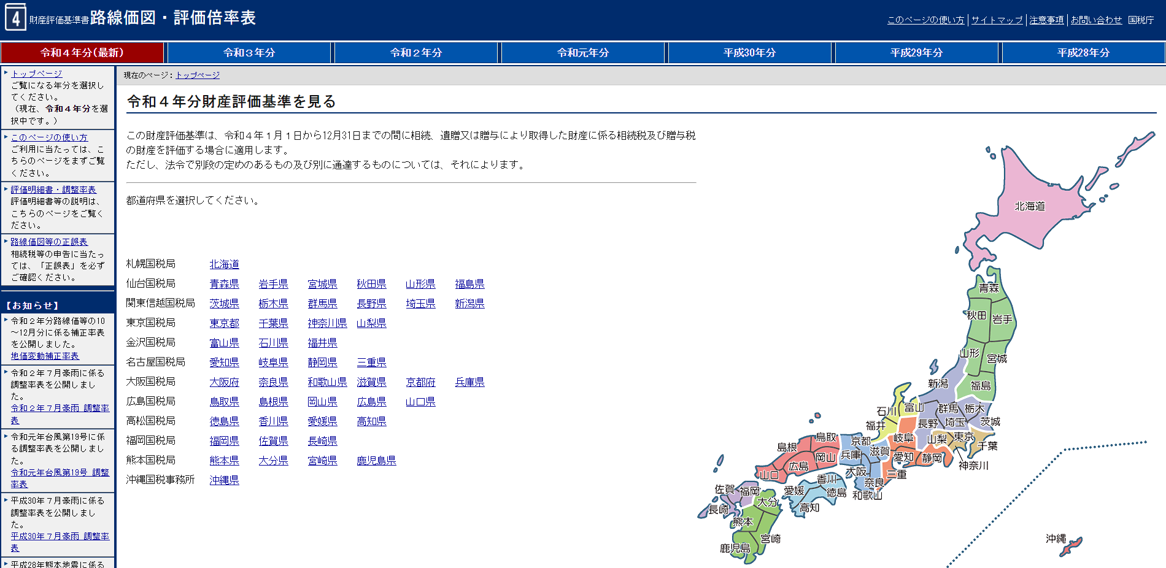This screenshot has height=568, width=1166.
Task: Click the site logo icon showing number 4
Action: point(16,18)
